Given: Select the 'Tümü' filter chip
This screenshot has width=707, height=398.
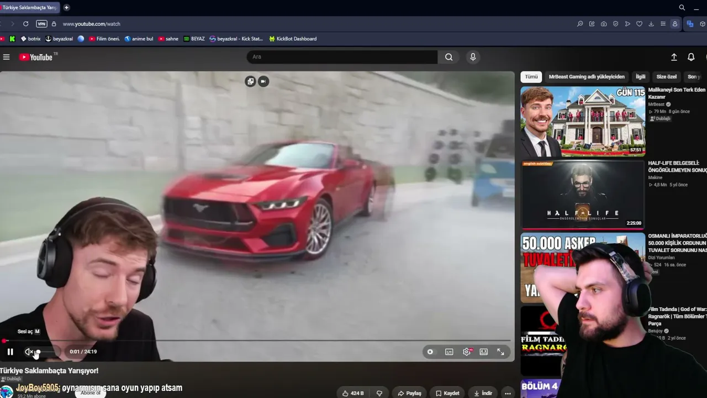Looking at the screenshot, I should [531, 77].
